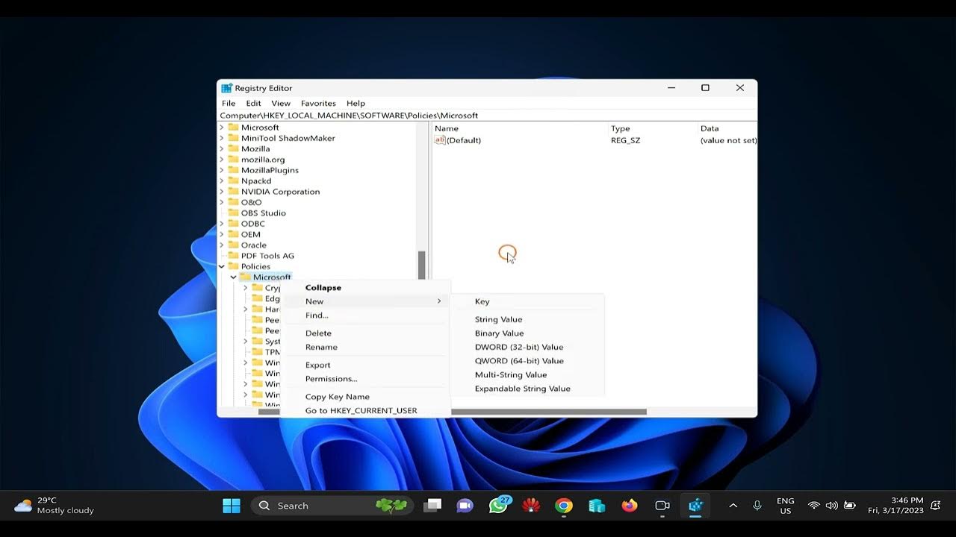Click the NVIDIA Corporation folder icon
This screenshot has height=537, width=956.
point(234,192)
